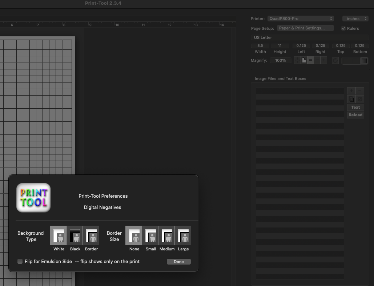The height and width of the screenshot is (286, 374).
Task: Toggle the Rulers checkbox
Action: coord(343,28)
